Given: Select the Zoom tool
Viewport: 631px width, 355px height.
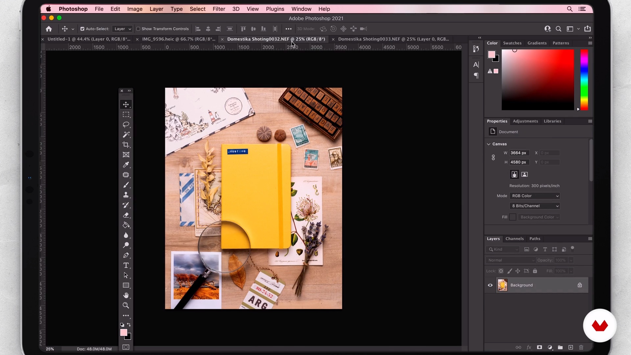Looking at the screenshot, I should pos(126,305).
